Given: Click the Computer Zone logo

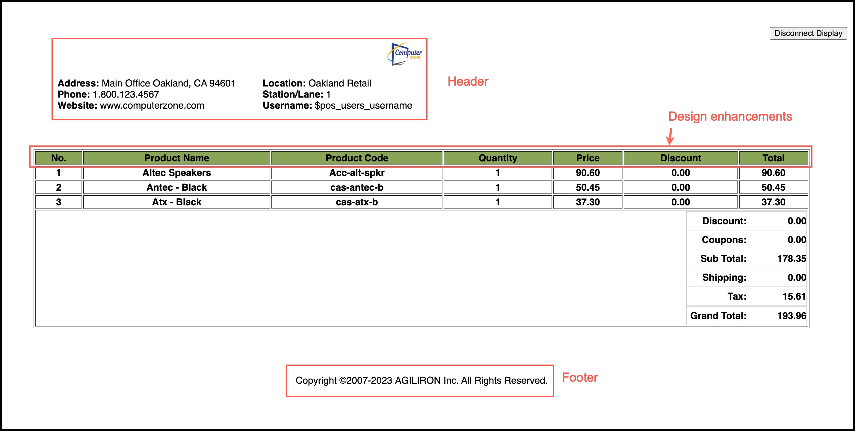Looking at the screenshot, I should point(405,54).
